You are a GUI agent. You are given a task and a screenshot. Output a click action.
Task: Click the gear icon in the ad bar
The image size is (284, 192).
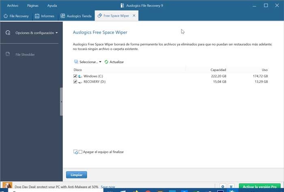tap(223, 187)
